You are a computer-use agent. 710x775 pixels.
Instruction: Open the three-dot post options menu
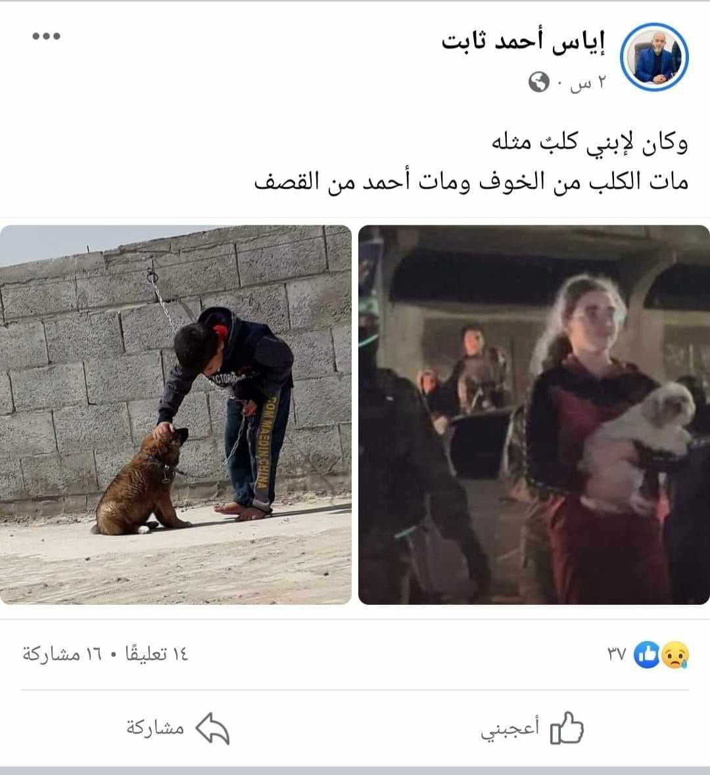point(47,36)
